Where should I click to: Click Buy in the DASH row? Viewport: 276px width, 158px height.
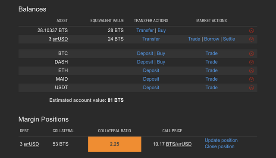point(161,62)
